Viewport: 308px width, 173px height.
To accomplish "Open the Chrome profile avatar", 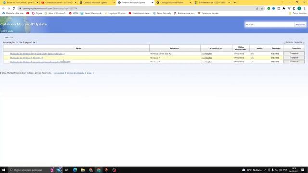I will pyautogui.click(x=299, y=9).
